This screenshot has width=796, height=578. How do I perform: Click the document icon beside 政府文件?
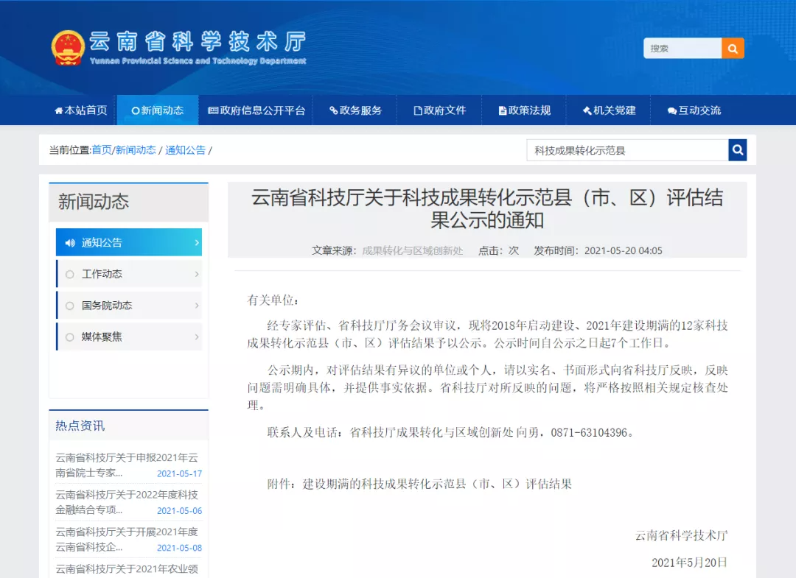click(x=418, y=110)
